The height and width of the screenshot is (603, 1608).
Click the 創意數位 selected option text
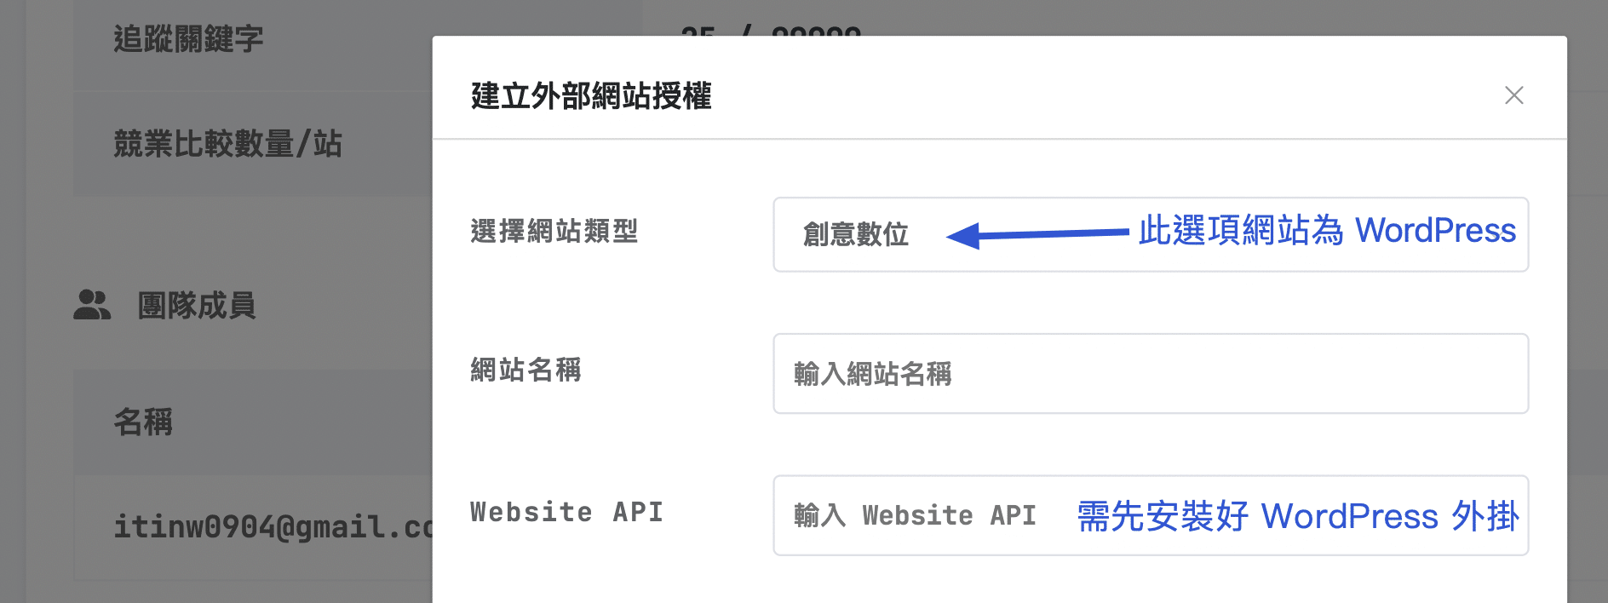[855, 235]
